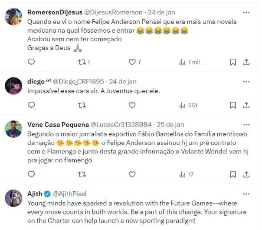View analytics showing 551 views
The height and width of the screenshot is (230, 262).
coord(188,105)
